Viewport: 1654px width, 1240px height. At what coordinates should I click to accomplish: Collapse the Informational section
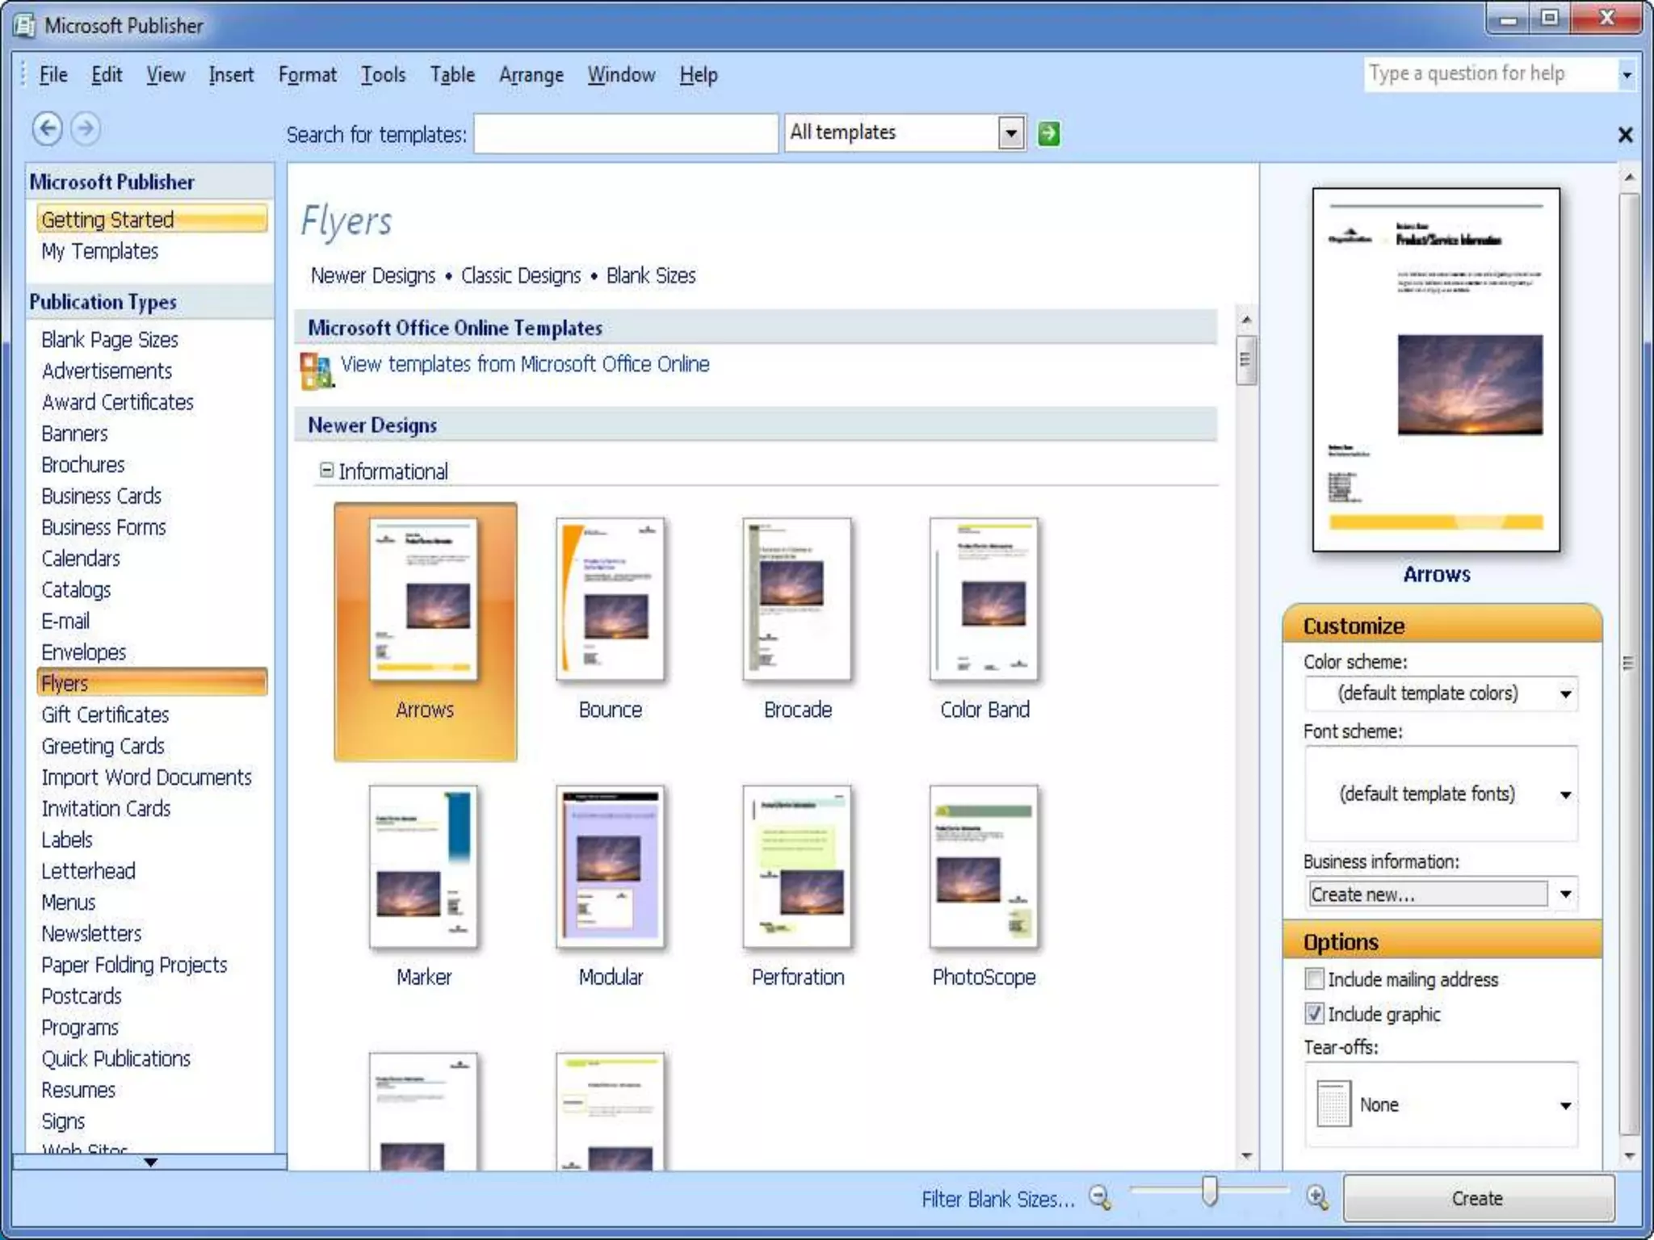pos(326,471)
